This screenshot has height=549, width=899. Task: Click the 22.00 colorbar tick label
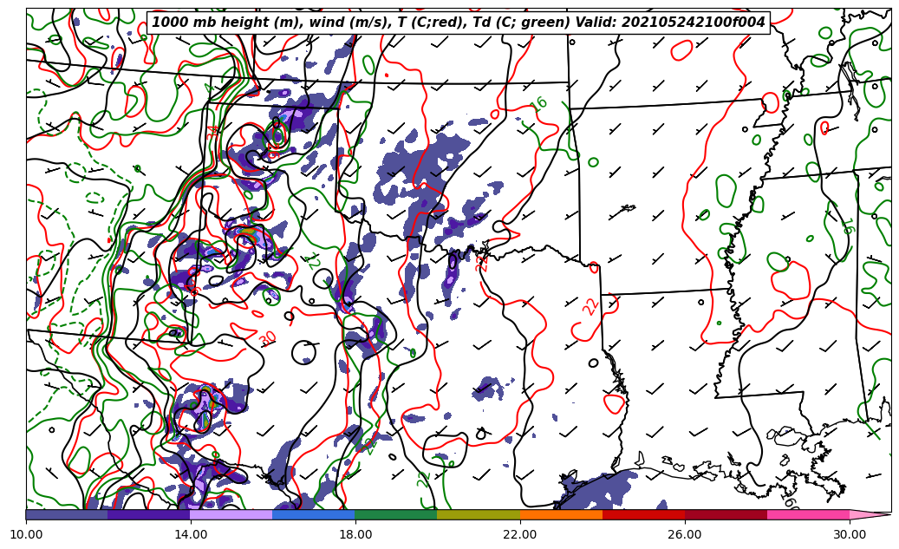[520, 534]
